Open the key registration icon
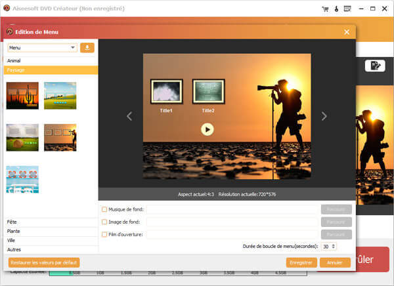The height and width of the screenshot is (286, 394). coord(335,10)
